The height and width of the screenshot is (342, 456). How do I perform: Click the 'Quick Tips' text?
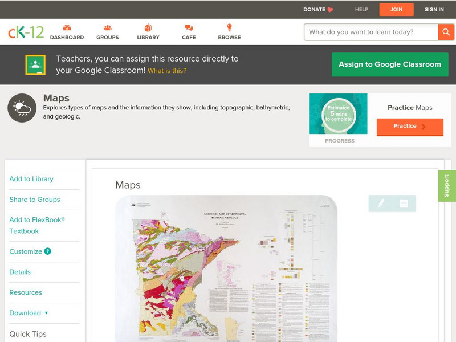pos(28,334)
